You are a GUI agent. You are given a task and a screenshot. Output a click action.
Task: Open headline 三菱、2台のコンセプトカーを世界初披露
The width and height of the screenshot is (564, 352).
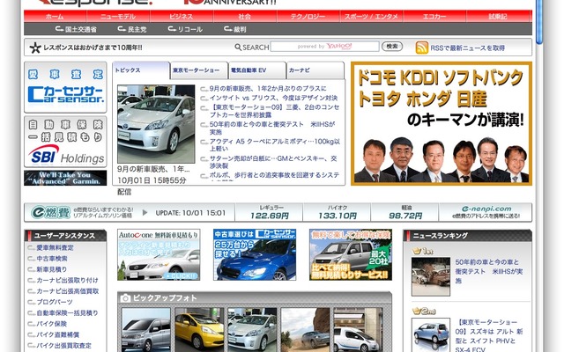[274, 111]
